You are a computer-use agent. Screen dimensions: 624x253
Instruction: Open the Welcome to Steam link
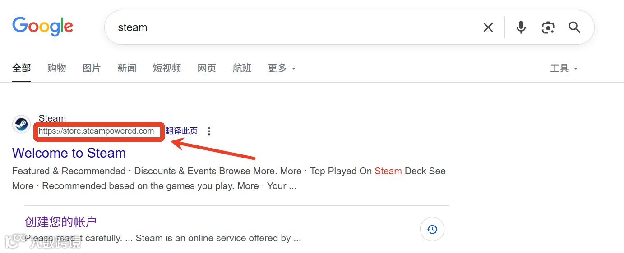point(69,153)
